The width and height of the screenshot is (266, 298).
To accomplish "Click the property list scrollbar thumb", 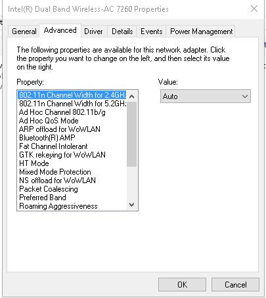I will pyautogui.click(x=131, y=135).
